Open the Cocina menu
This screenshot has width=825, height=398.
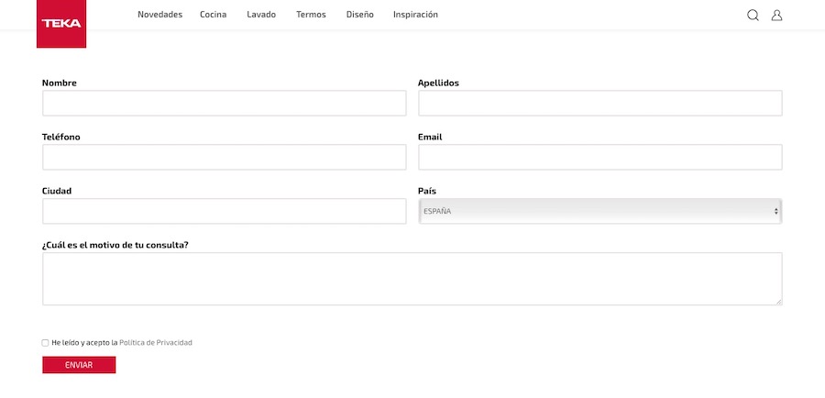point(214,15)
